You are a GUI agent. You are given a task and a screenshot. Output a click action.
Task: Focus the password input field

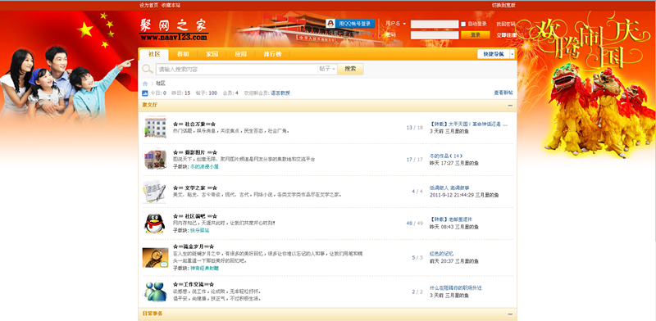pyautogui.click(x=435, y=35)
